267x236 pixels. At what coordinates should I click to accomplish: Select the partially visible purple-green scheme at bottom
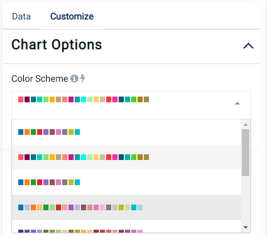126,226
